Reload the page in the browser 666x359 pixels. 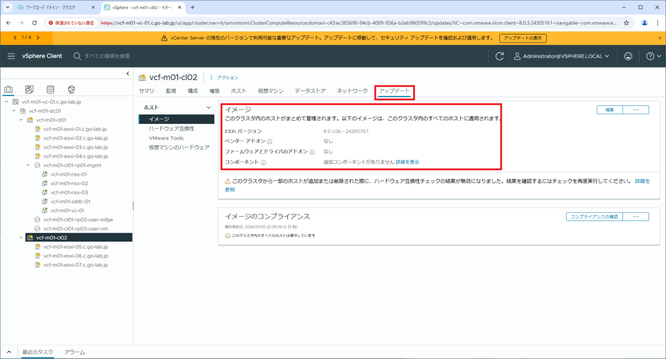click(34, 23)
